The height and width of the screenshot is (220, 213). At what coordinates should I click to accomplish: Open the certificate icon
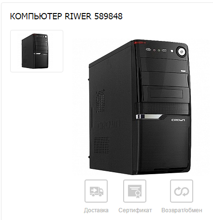135,191
